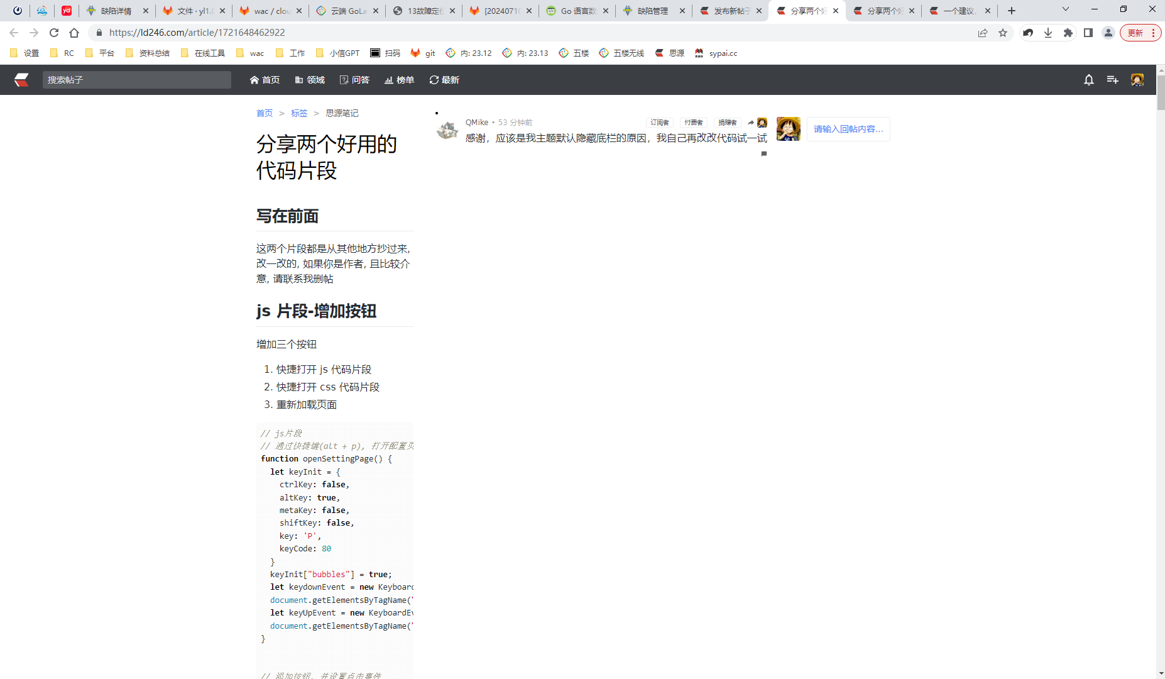Click the 请输入回帖内容 reply box
This screenshot has width=1165, height=679.
pos(848,129)
